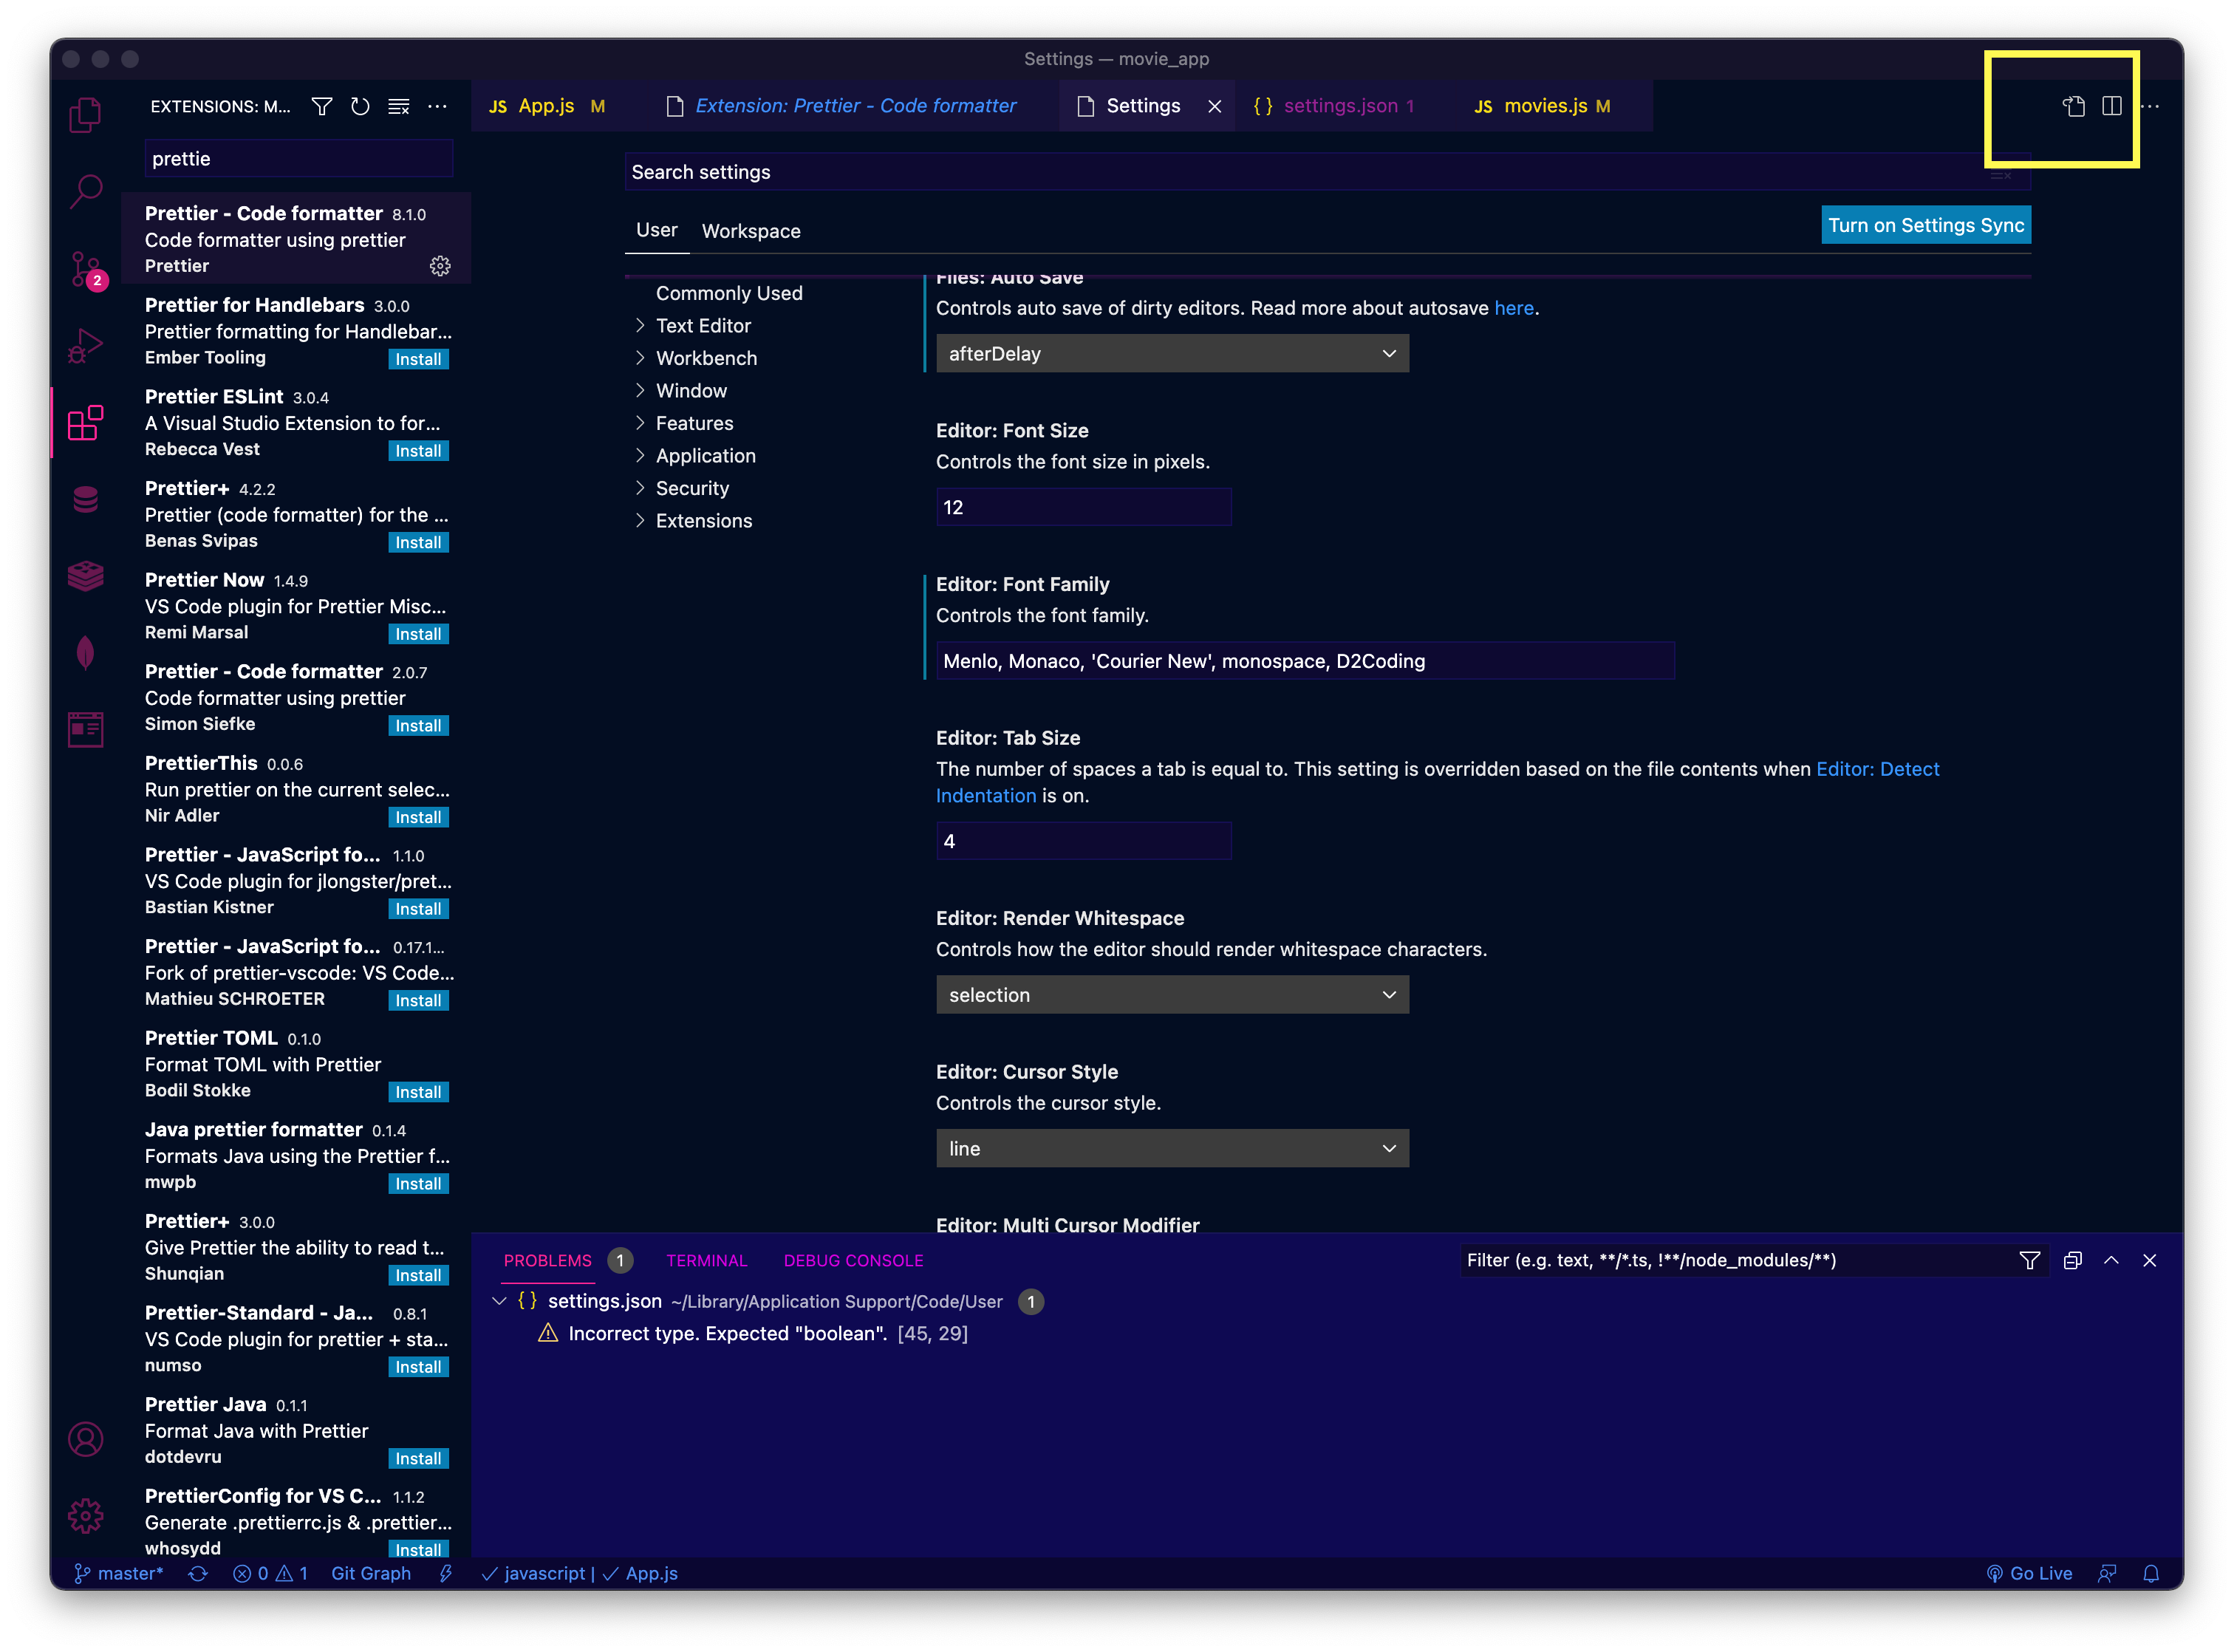Click the Split Editor Right icon
This screenshot has height=1652, width=2234.
[x=2111, y=106]
